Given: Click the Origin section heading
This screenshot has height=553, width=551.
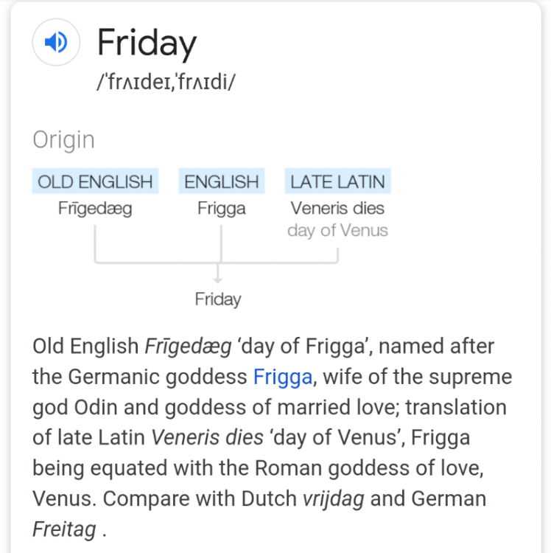Looking at the screenshot, I should 63,140.
